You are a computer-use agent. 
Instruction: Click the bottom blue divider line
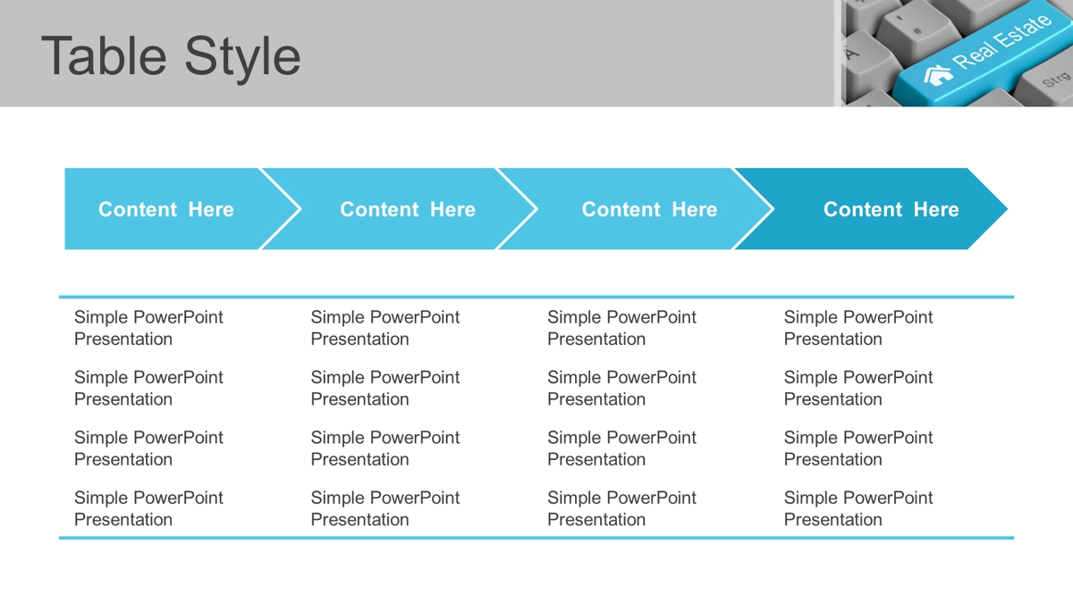[x=536, y=538]
